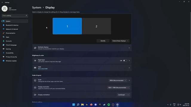Screen dimensions: 191x107
Task: Open Steam from the taskbar
Action: 104,105
